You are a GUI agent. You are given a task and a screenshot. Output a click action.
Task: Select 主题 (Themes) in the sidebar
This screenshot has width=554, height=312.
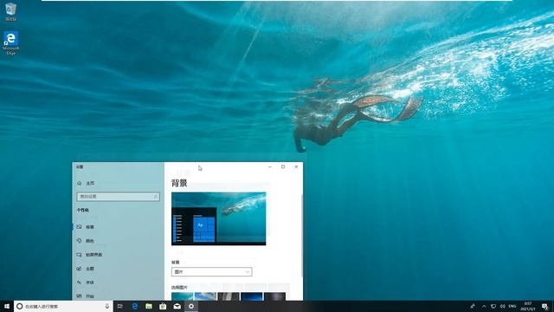click(x=118, y=269)
